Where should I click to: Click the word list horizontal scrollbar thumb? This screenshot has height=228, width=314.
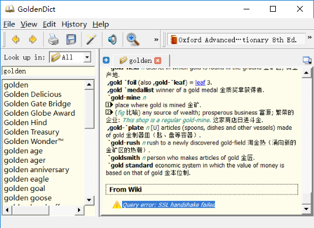[31, 210]
